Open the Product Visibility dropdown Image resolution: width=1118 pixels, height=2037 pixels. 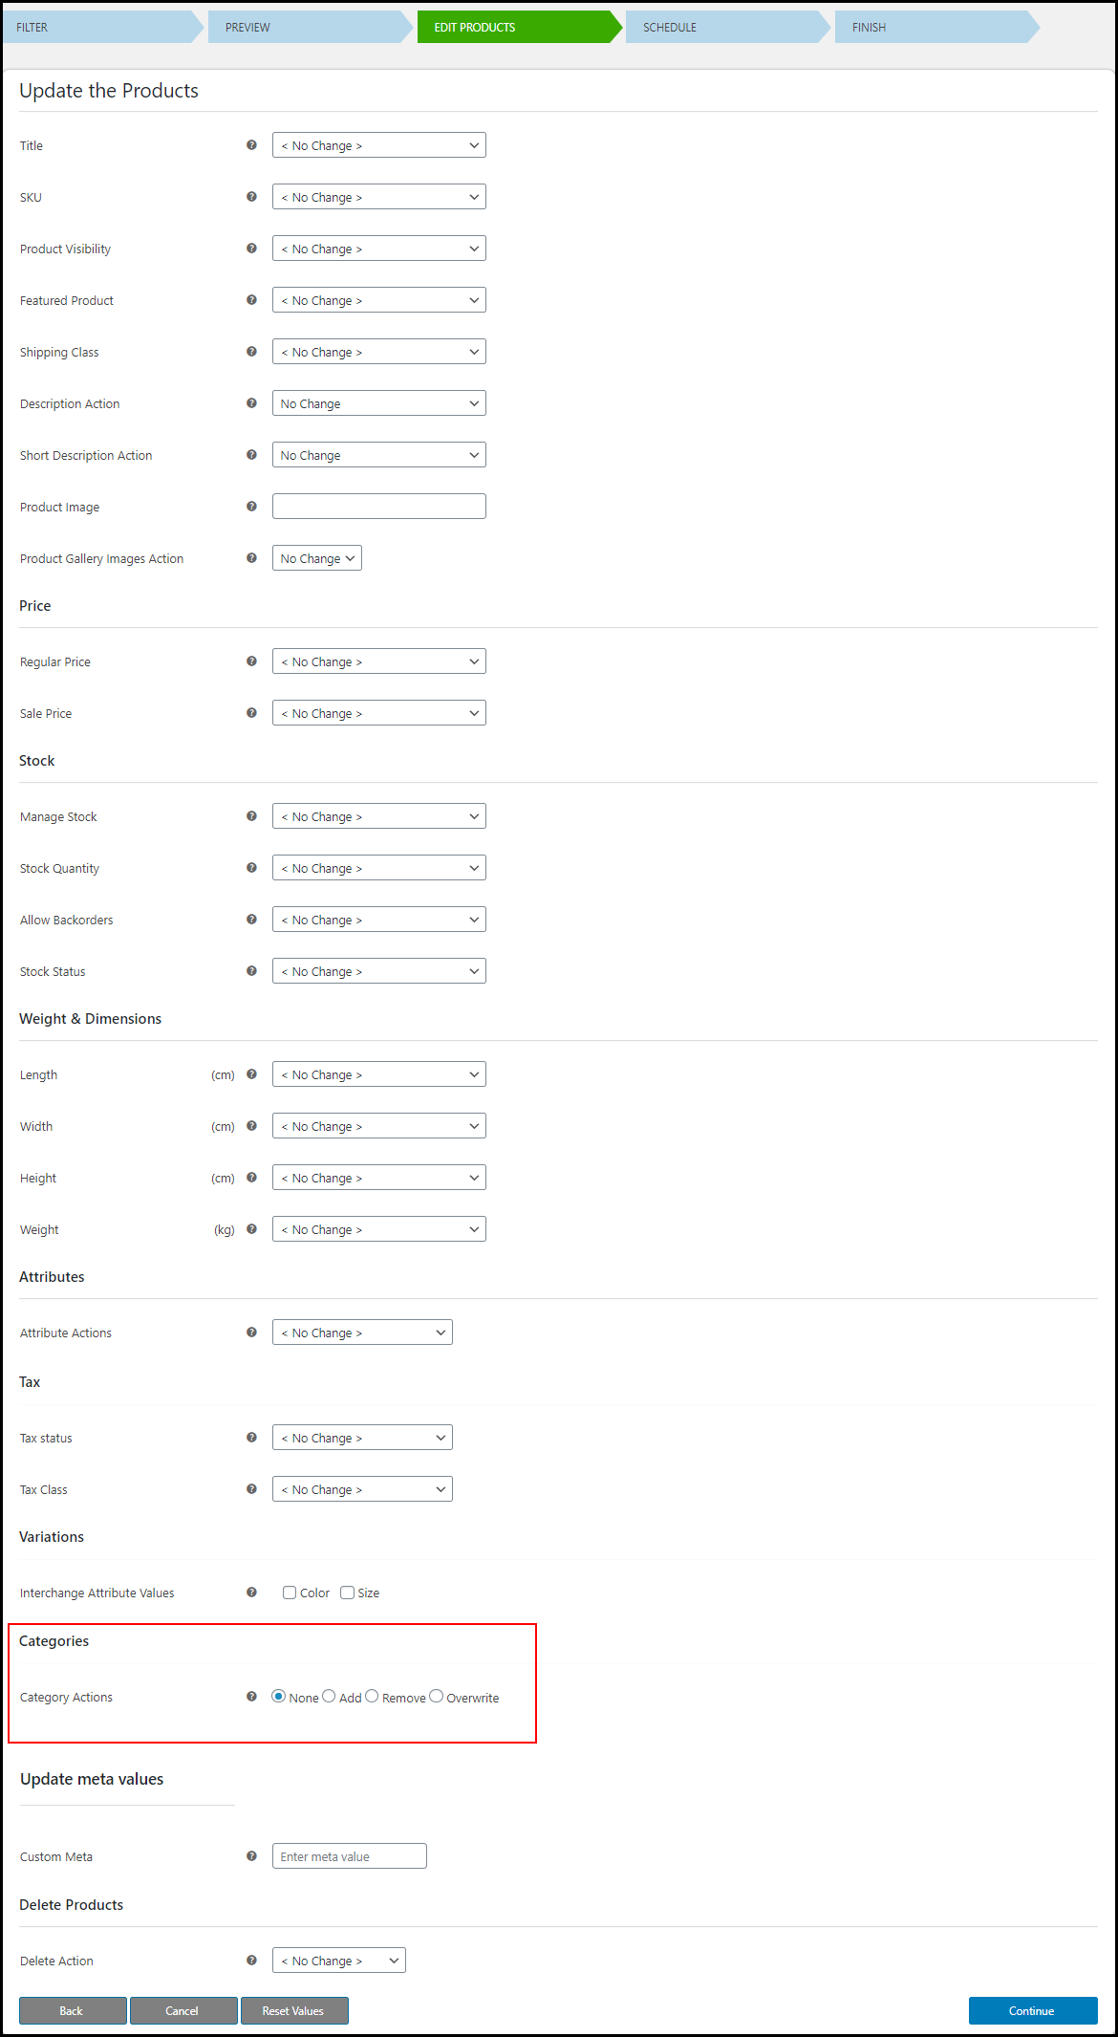pos(378,249)
